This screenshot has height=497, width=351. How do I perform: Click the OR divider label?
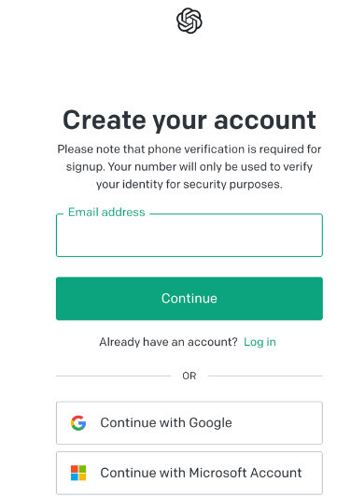[190, 376]
